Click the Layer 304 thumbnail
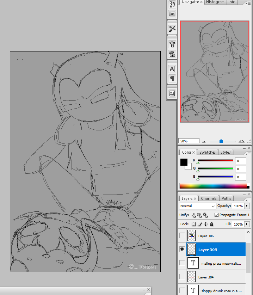The image size is (253, 295). tap(191, 277)
